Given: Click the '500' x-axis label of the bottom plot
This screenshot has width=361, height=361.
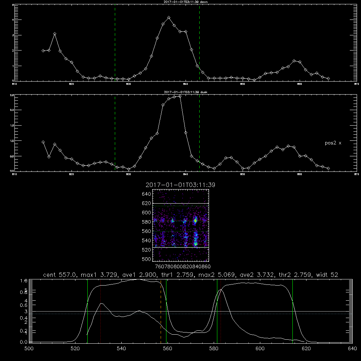Looking at the screenshot, I should tap(29, 349).
